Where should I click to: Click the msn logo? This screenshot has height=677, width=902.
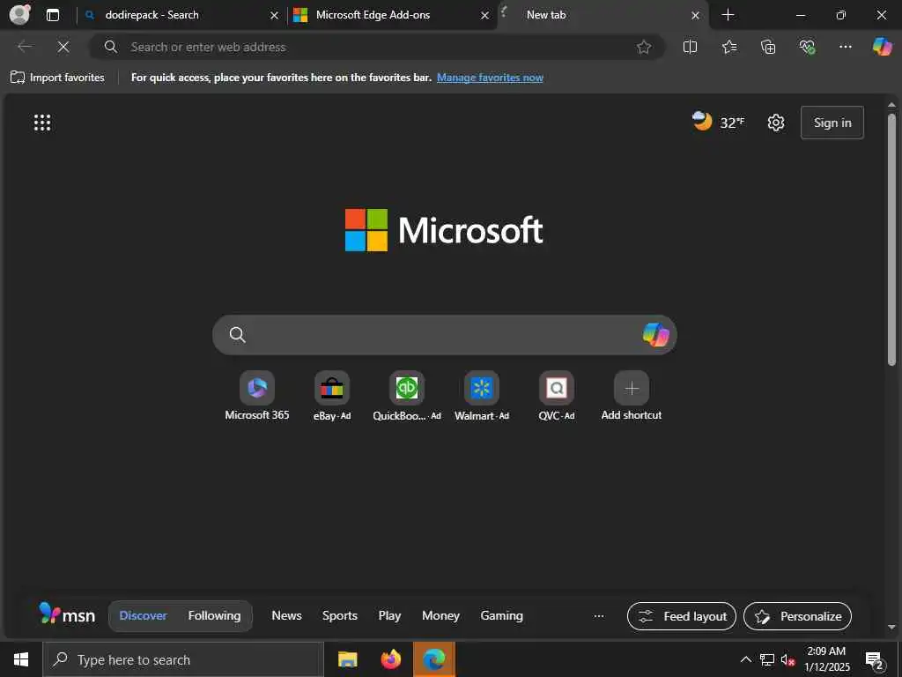67,614
